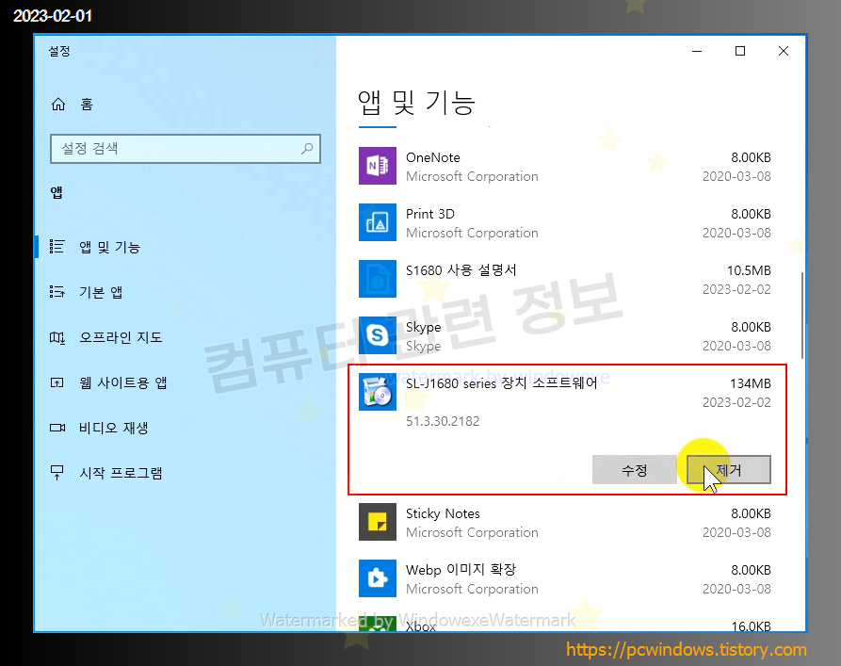
Task: Go to 오프라인 지도 page
Action: click(121, 337)
